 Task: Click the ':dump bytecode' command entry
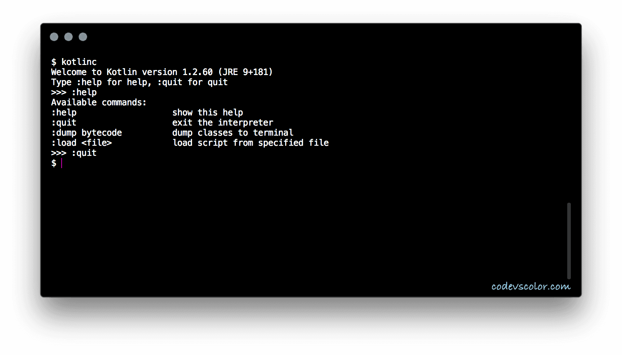pos(86,133)
